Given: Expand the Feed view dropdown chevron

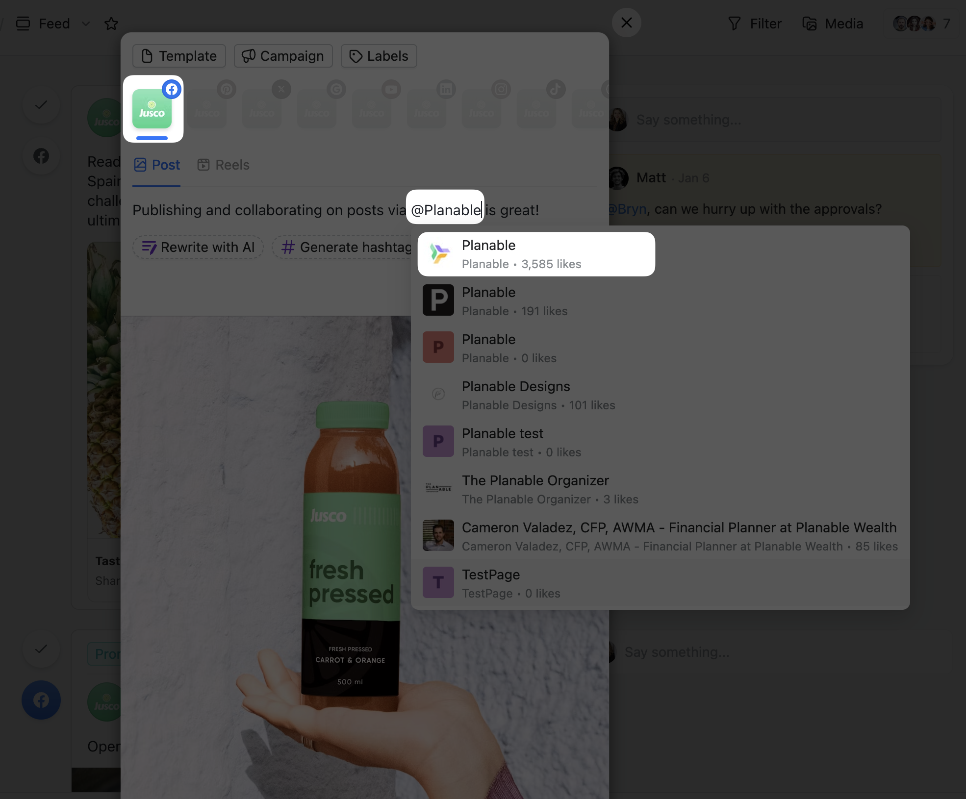Looking at the screenshot, I should 86,24.
